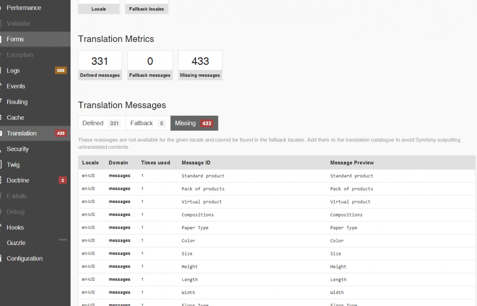Click Message Preview 'Virtual product'
Image resolution: width=477 pixels, height=306 pixels.
pyautogui.click(x=350, y=202)
